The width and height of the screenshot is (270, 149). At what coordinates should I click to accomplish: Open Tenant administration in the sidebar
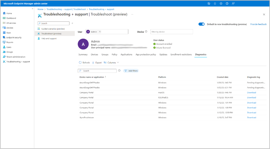point(14,57)
